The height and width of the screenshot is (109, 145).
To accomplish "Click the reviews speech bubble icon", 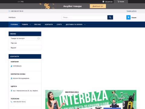I will [103, 2].
